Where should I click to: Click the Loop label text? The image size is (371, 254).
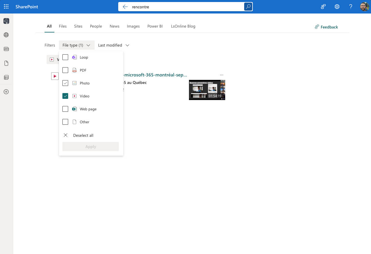[x=84, y=57]
